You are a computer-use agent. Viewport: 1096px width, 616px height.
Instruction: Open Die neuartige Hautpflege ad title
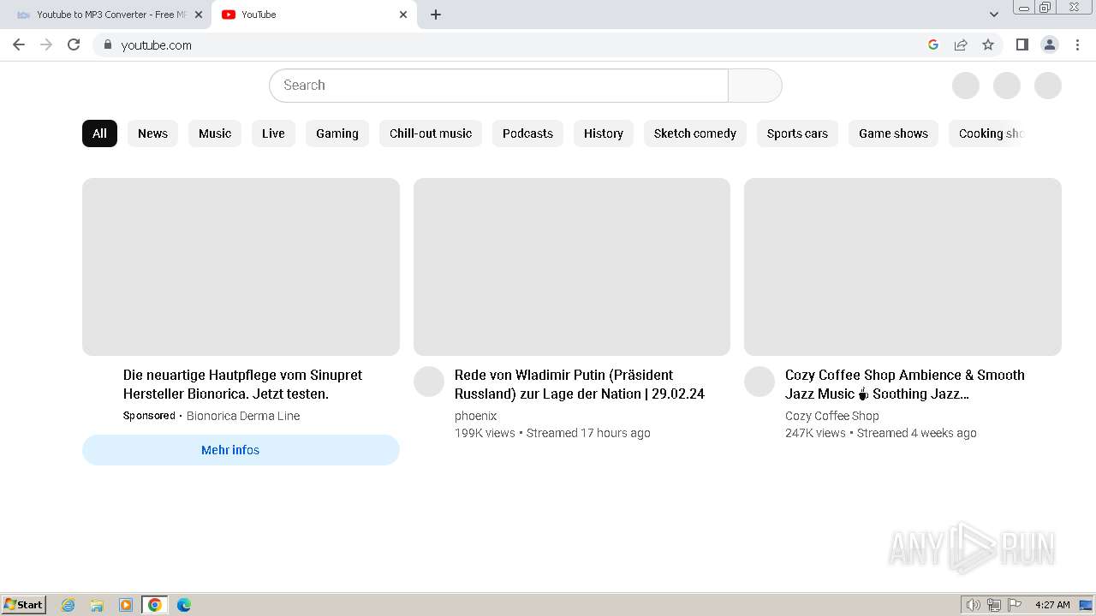click(x=242, y=384)
